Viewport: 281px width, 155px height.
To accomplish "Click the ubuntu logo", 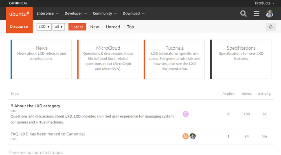I will pyautogui.click(x=19, y=13).
